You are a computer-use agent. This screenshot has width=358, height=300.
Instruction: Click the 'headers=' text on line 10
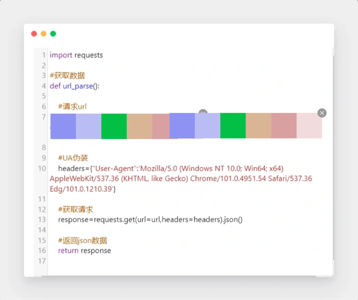pos(74,168)
